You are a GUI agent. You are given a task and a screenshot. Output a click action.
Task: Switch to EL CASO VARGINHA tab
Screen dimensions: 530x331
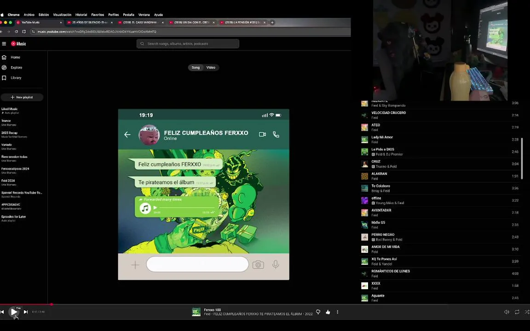(141, 22)
